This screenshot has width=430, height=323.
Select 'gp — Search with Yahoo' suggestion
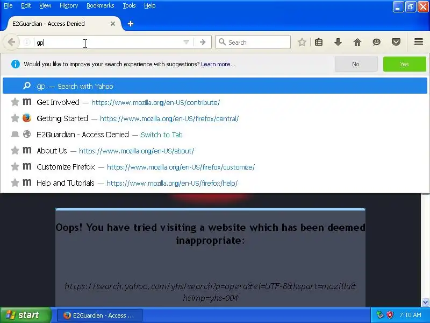click(x=215, y=86)
